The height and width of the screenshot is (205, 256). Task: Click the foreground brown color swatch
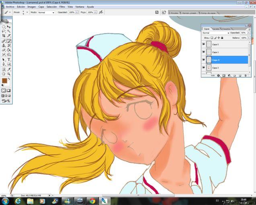[x=4, y=81]
